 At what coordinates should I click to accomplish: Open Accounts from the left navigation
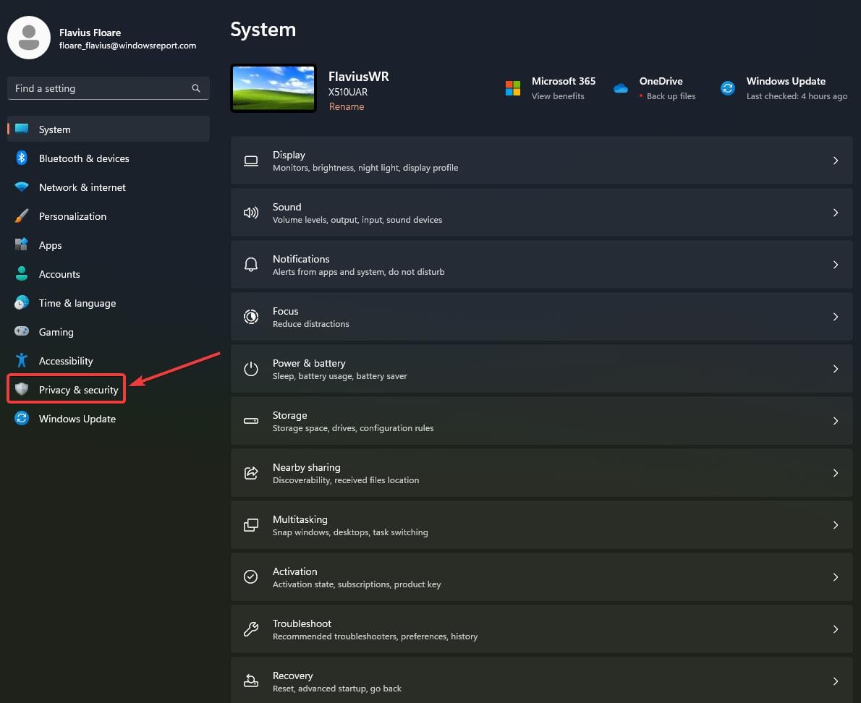click(59, 274)
